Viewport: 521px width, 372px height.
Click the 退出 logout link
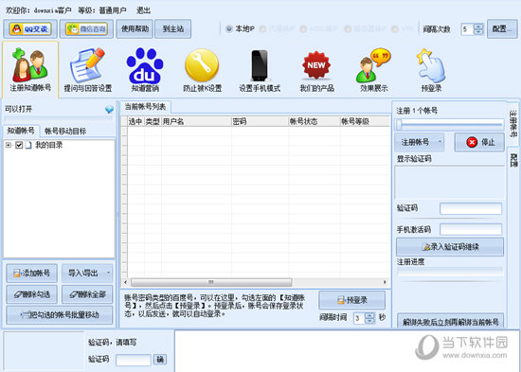[x=144, y=10]
